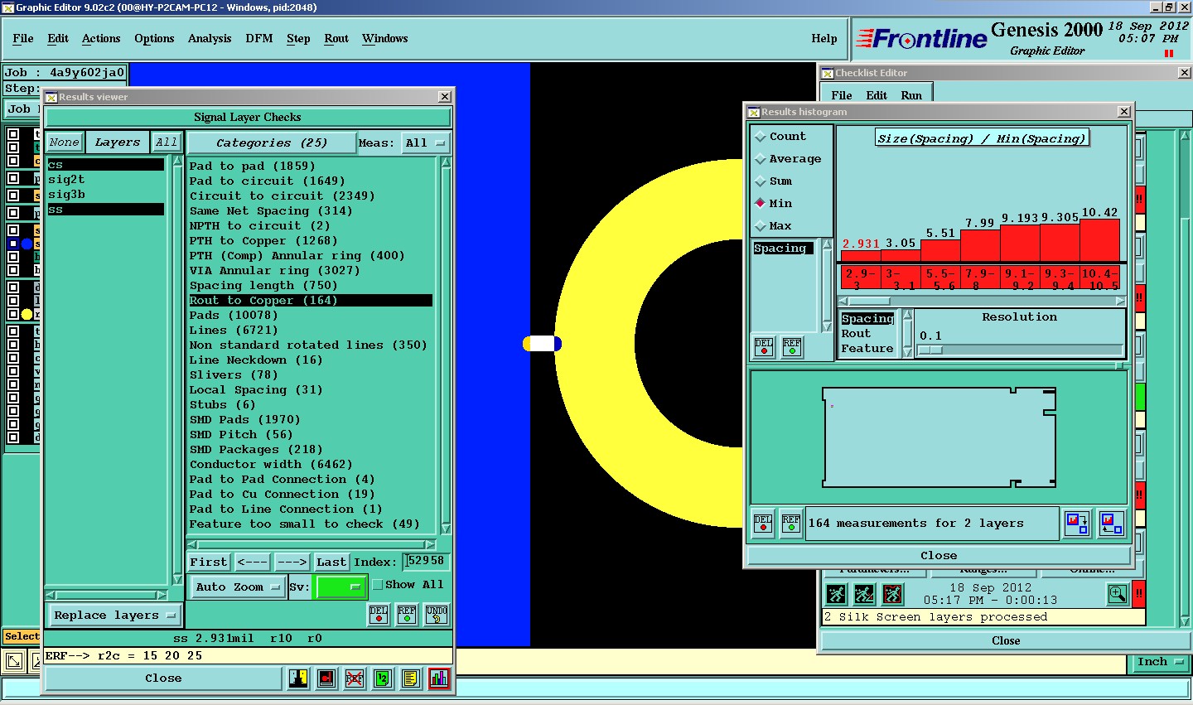Click the DEL icon beside '164 measurements' text
The height and width of the screenshot is (705, 1193).
[763, 523]
